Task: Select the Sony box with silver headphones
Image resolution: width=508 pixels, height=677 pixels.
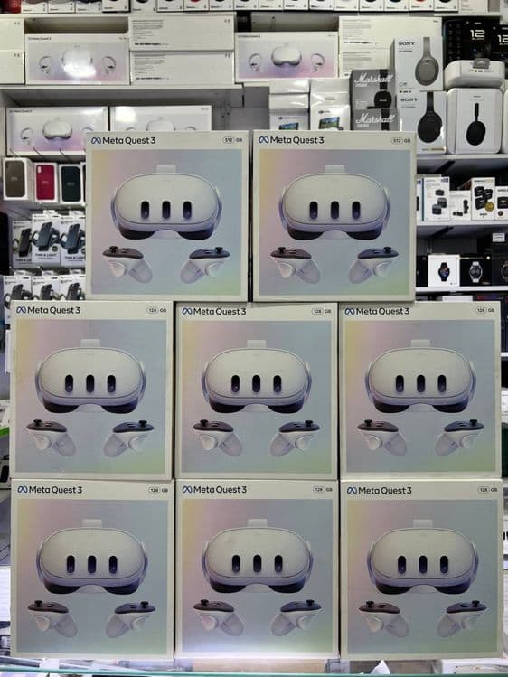Action: coord(417,64)
